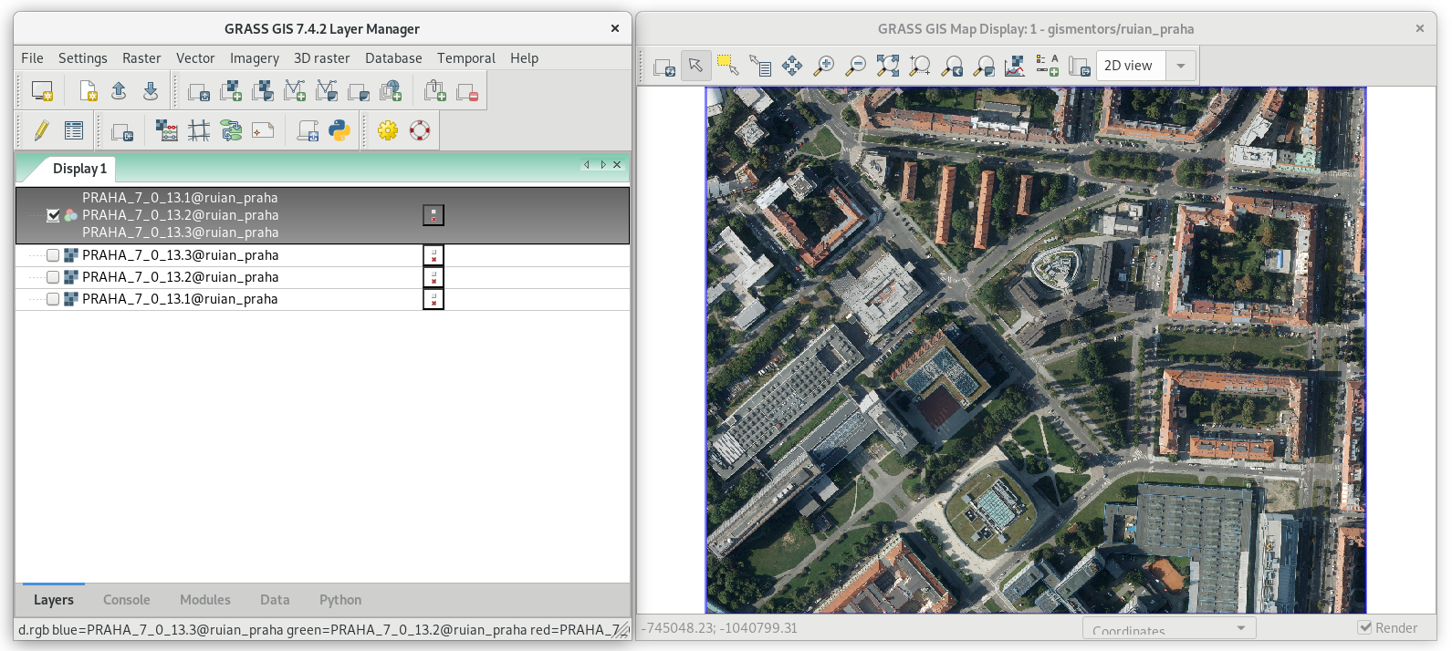Open the 3D raster menu
The image size is (1452, 651).
[322, 57]
